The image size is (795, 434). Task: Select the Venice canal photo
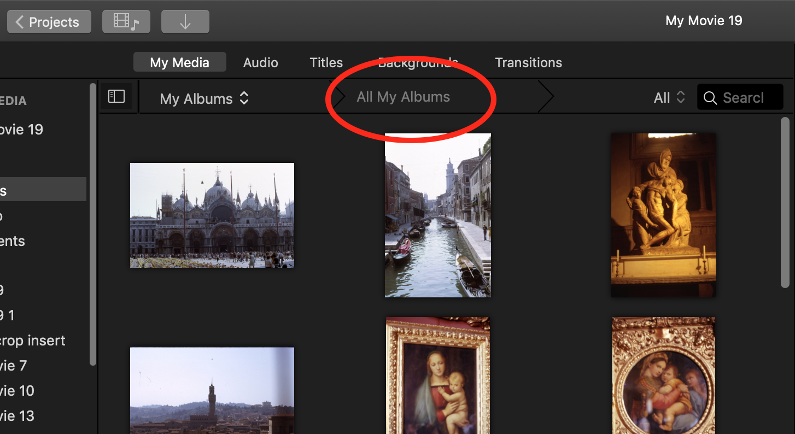[x=438, y=215]
